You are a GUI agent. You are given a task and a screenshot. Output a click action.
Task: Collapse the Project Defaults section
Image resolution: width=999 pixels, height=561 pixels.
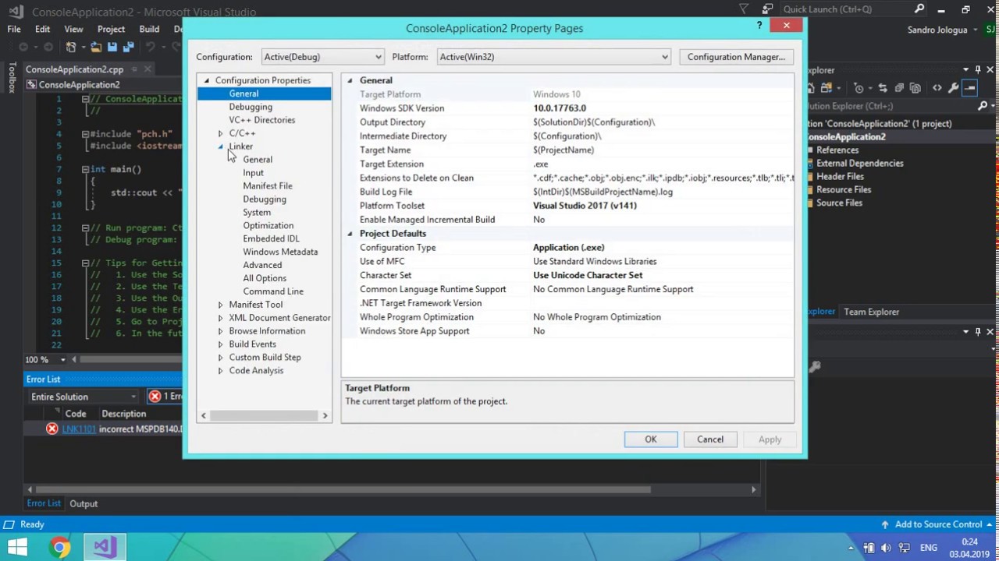coord(350,234)
